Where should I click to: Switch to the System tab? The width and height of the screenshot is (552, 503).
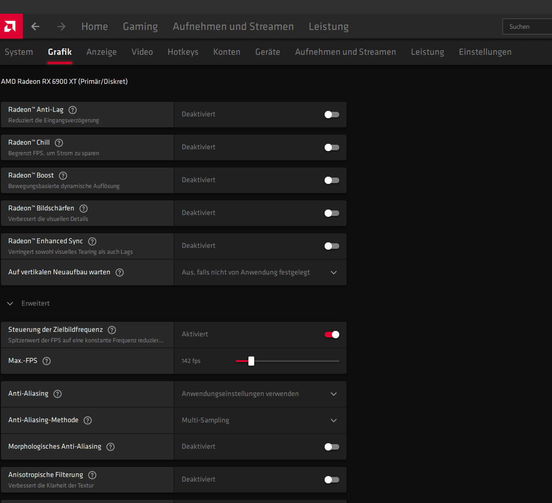pos(19,52)
